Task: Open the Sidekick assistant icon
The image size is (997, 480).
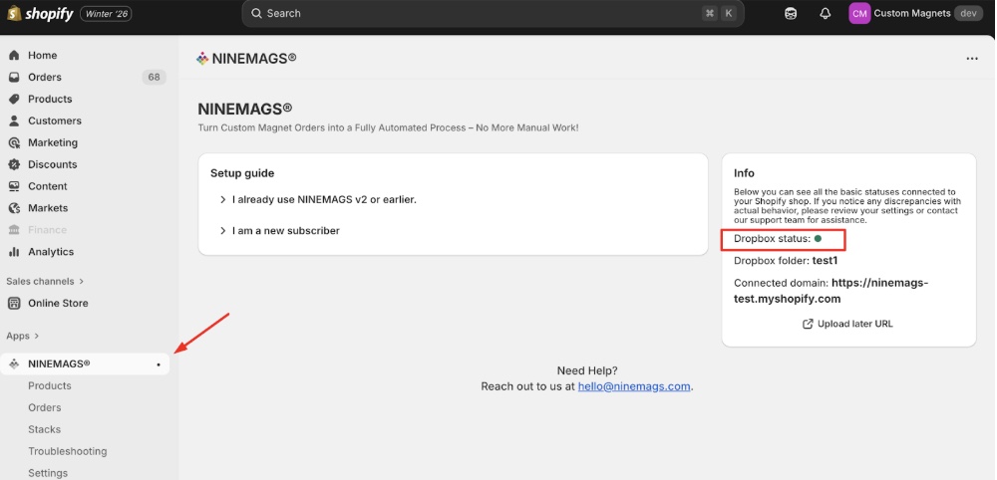Action: (x=791, y=13)
